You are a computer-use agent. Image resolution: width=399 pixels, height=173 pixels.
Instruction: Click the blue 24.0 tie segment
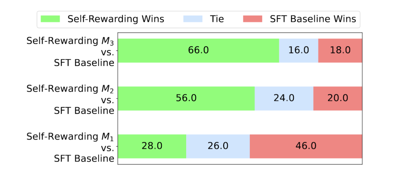[284, 98]
